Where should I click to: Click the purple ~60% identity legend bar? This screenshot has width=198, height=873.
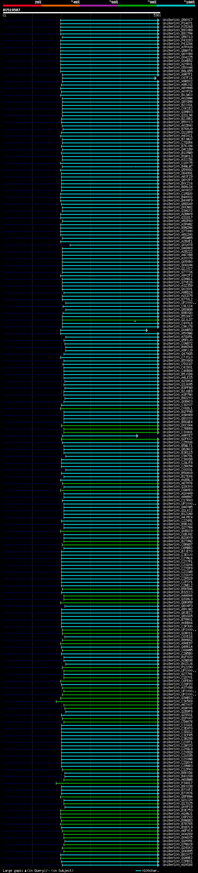[x=99, y=6]
